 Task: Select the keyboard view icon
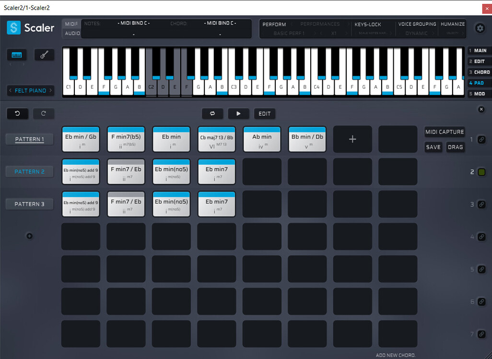pos(16,55)
